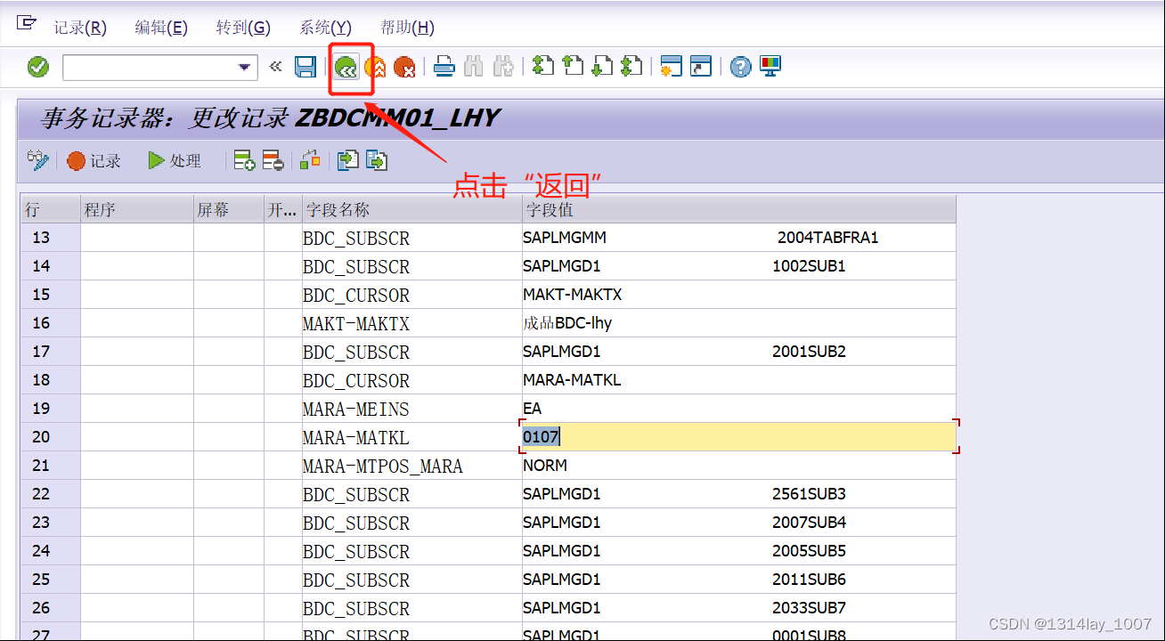The image size is (1165, 641).
Task: Click the Customize Local Layout monitor icon
Action: 770,66
